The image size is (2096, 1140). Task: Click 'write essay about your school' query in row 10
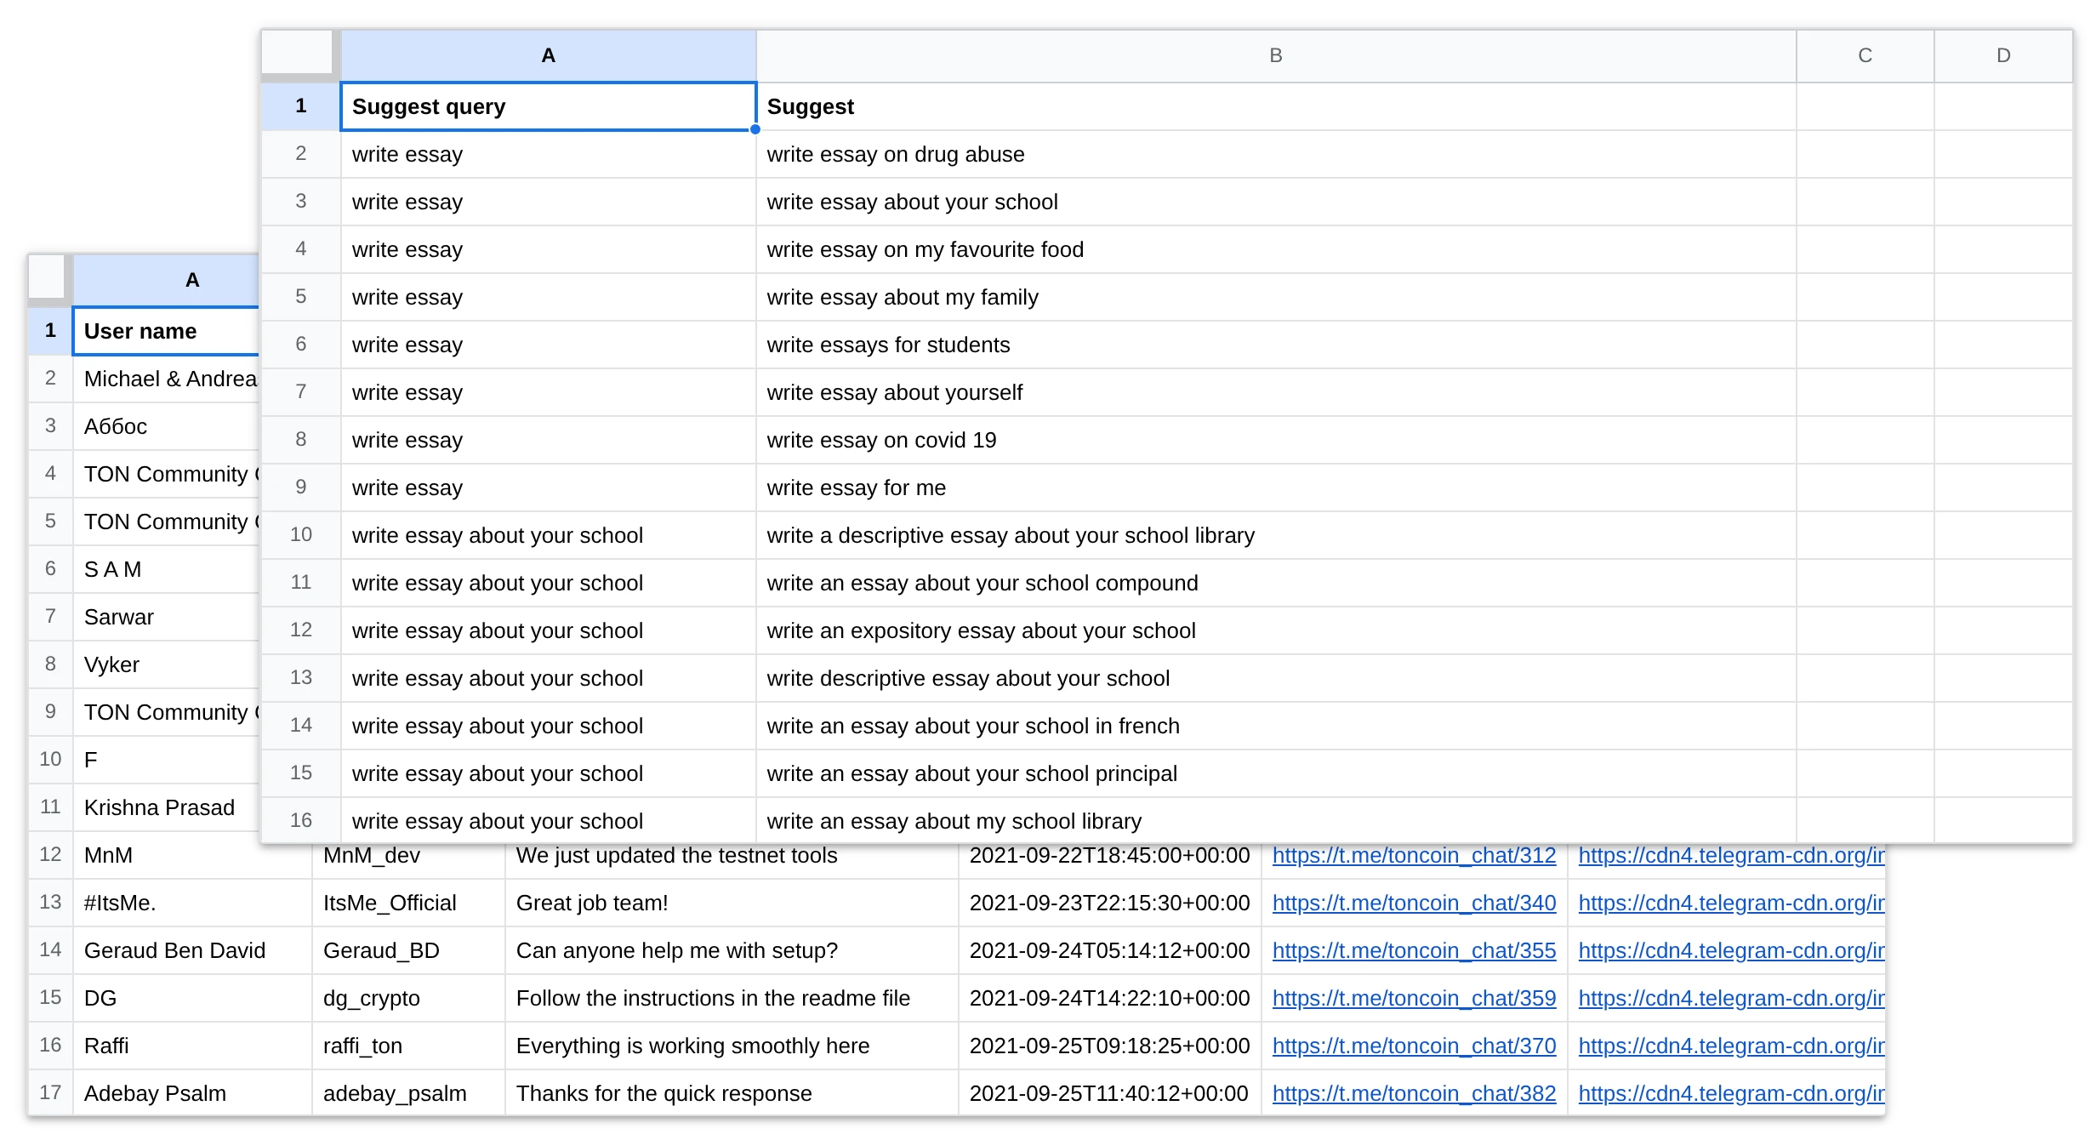(549, 535)
